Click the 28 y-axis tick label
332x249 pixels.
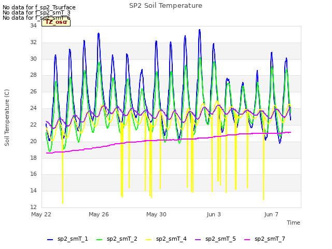pos(33,75)
